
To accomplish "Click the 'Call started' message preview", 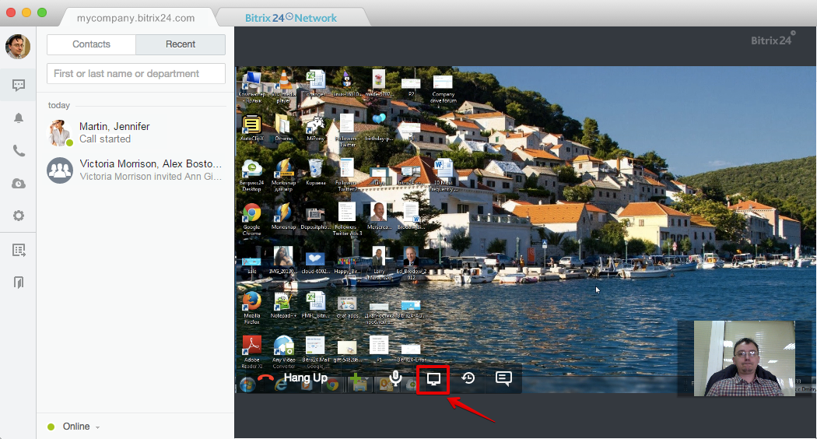I will 105,139.
